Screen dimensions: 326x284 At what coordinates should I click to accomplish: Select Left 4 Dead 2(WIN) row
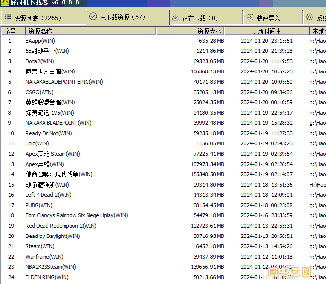[x=163, y=195]
